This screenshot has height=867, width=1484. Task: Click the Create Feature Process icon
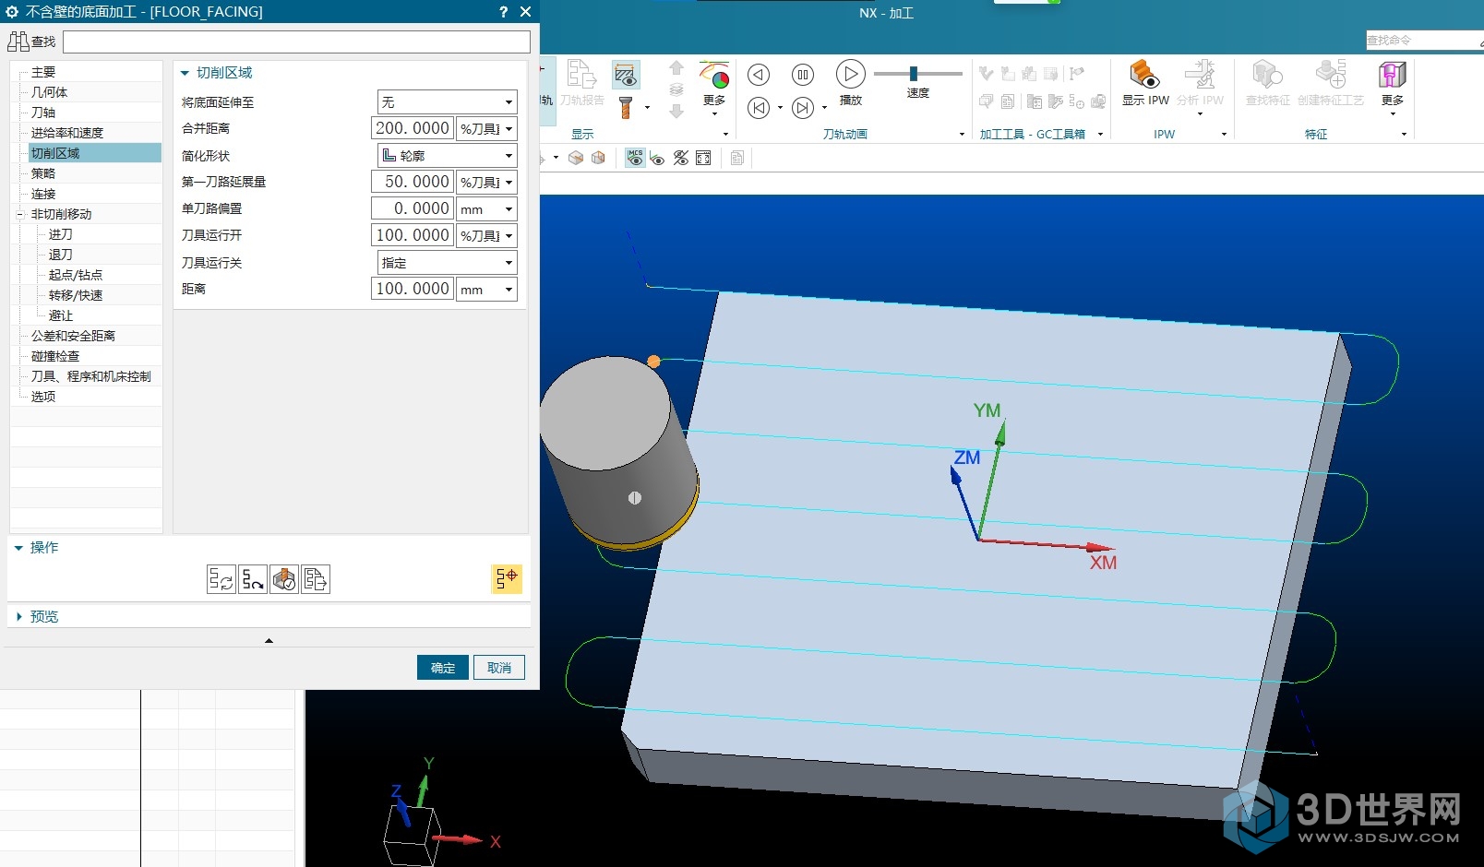tap(1331, 83)
